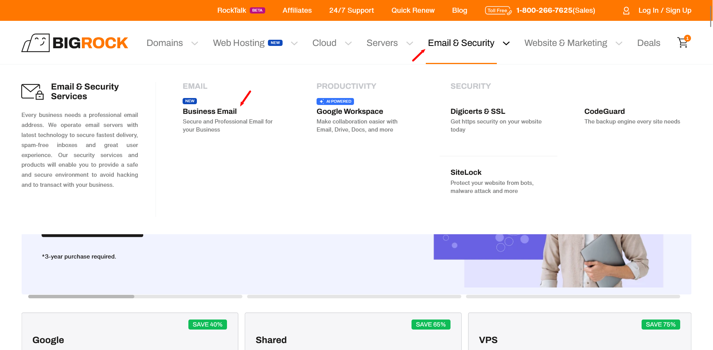Click the BETA badge next to RockTalk

pyautogui.click(x=257, y=10)
